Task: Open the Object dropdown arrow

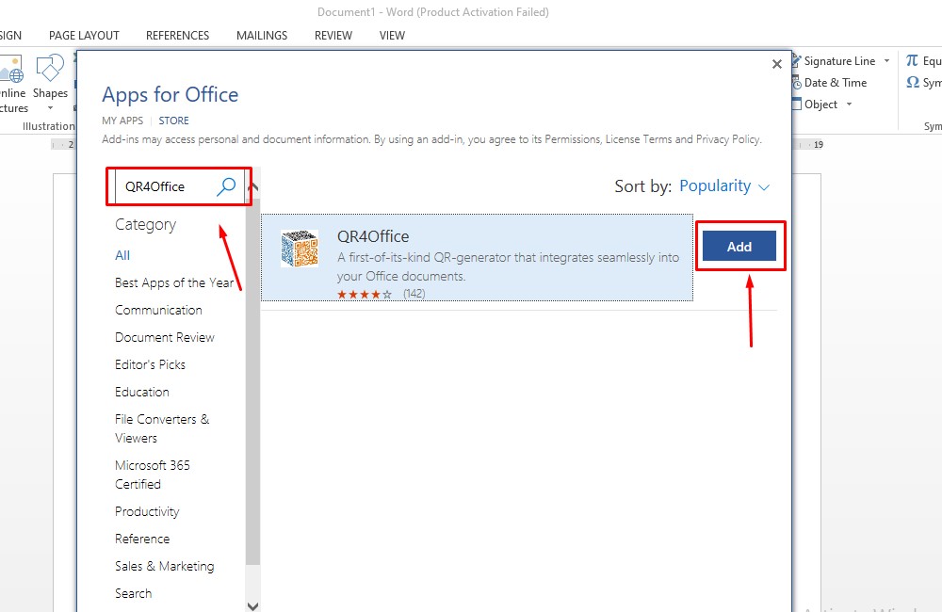Action: click(x=851, y=104)
